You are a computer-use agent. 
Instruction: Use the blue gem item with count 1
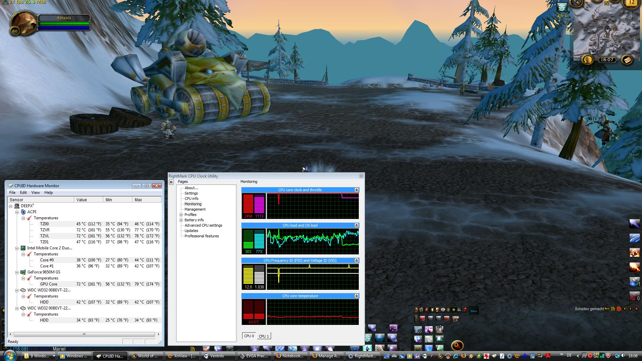[634, 281]
